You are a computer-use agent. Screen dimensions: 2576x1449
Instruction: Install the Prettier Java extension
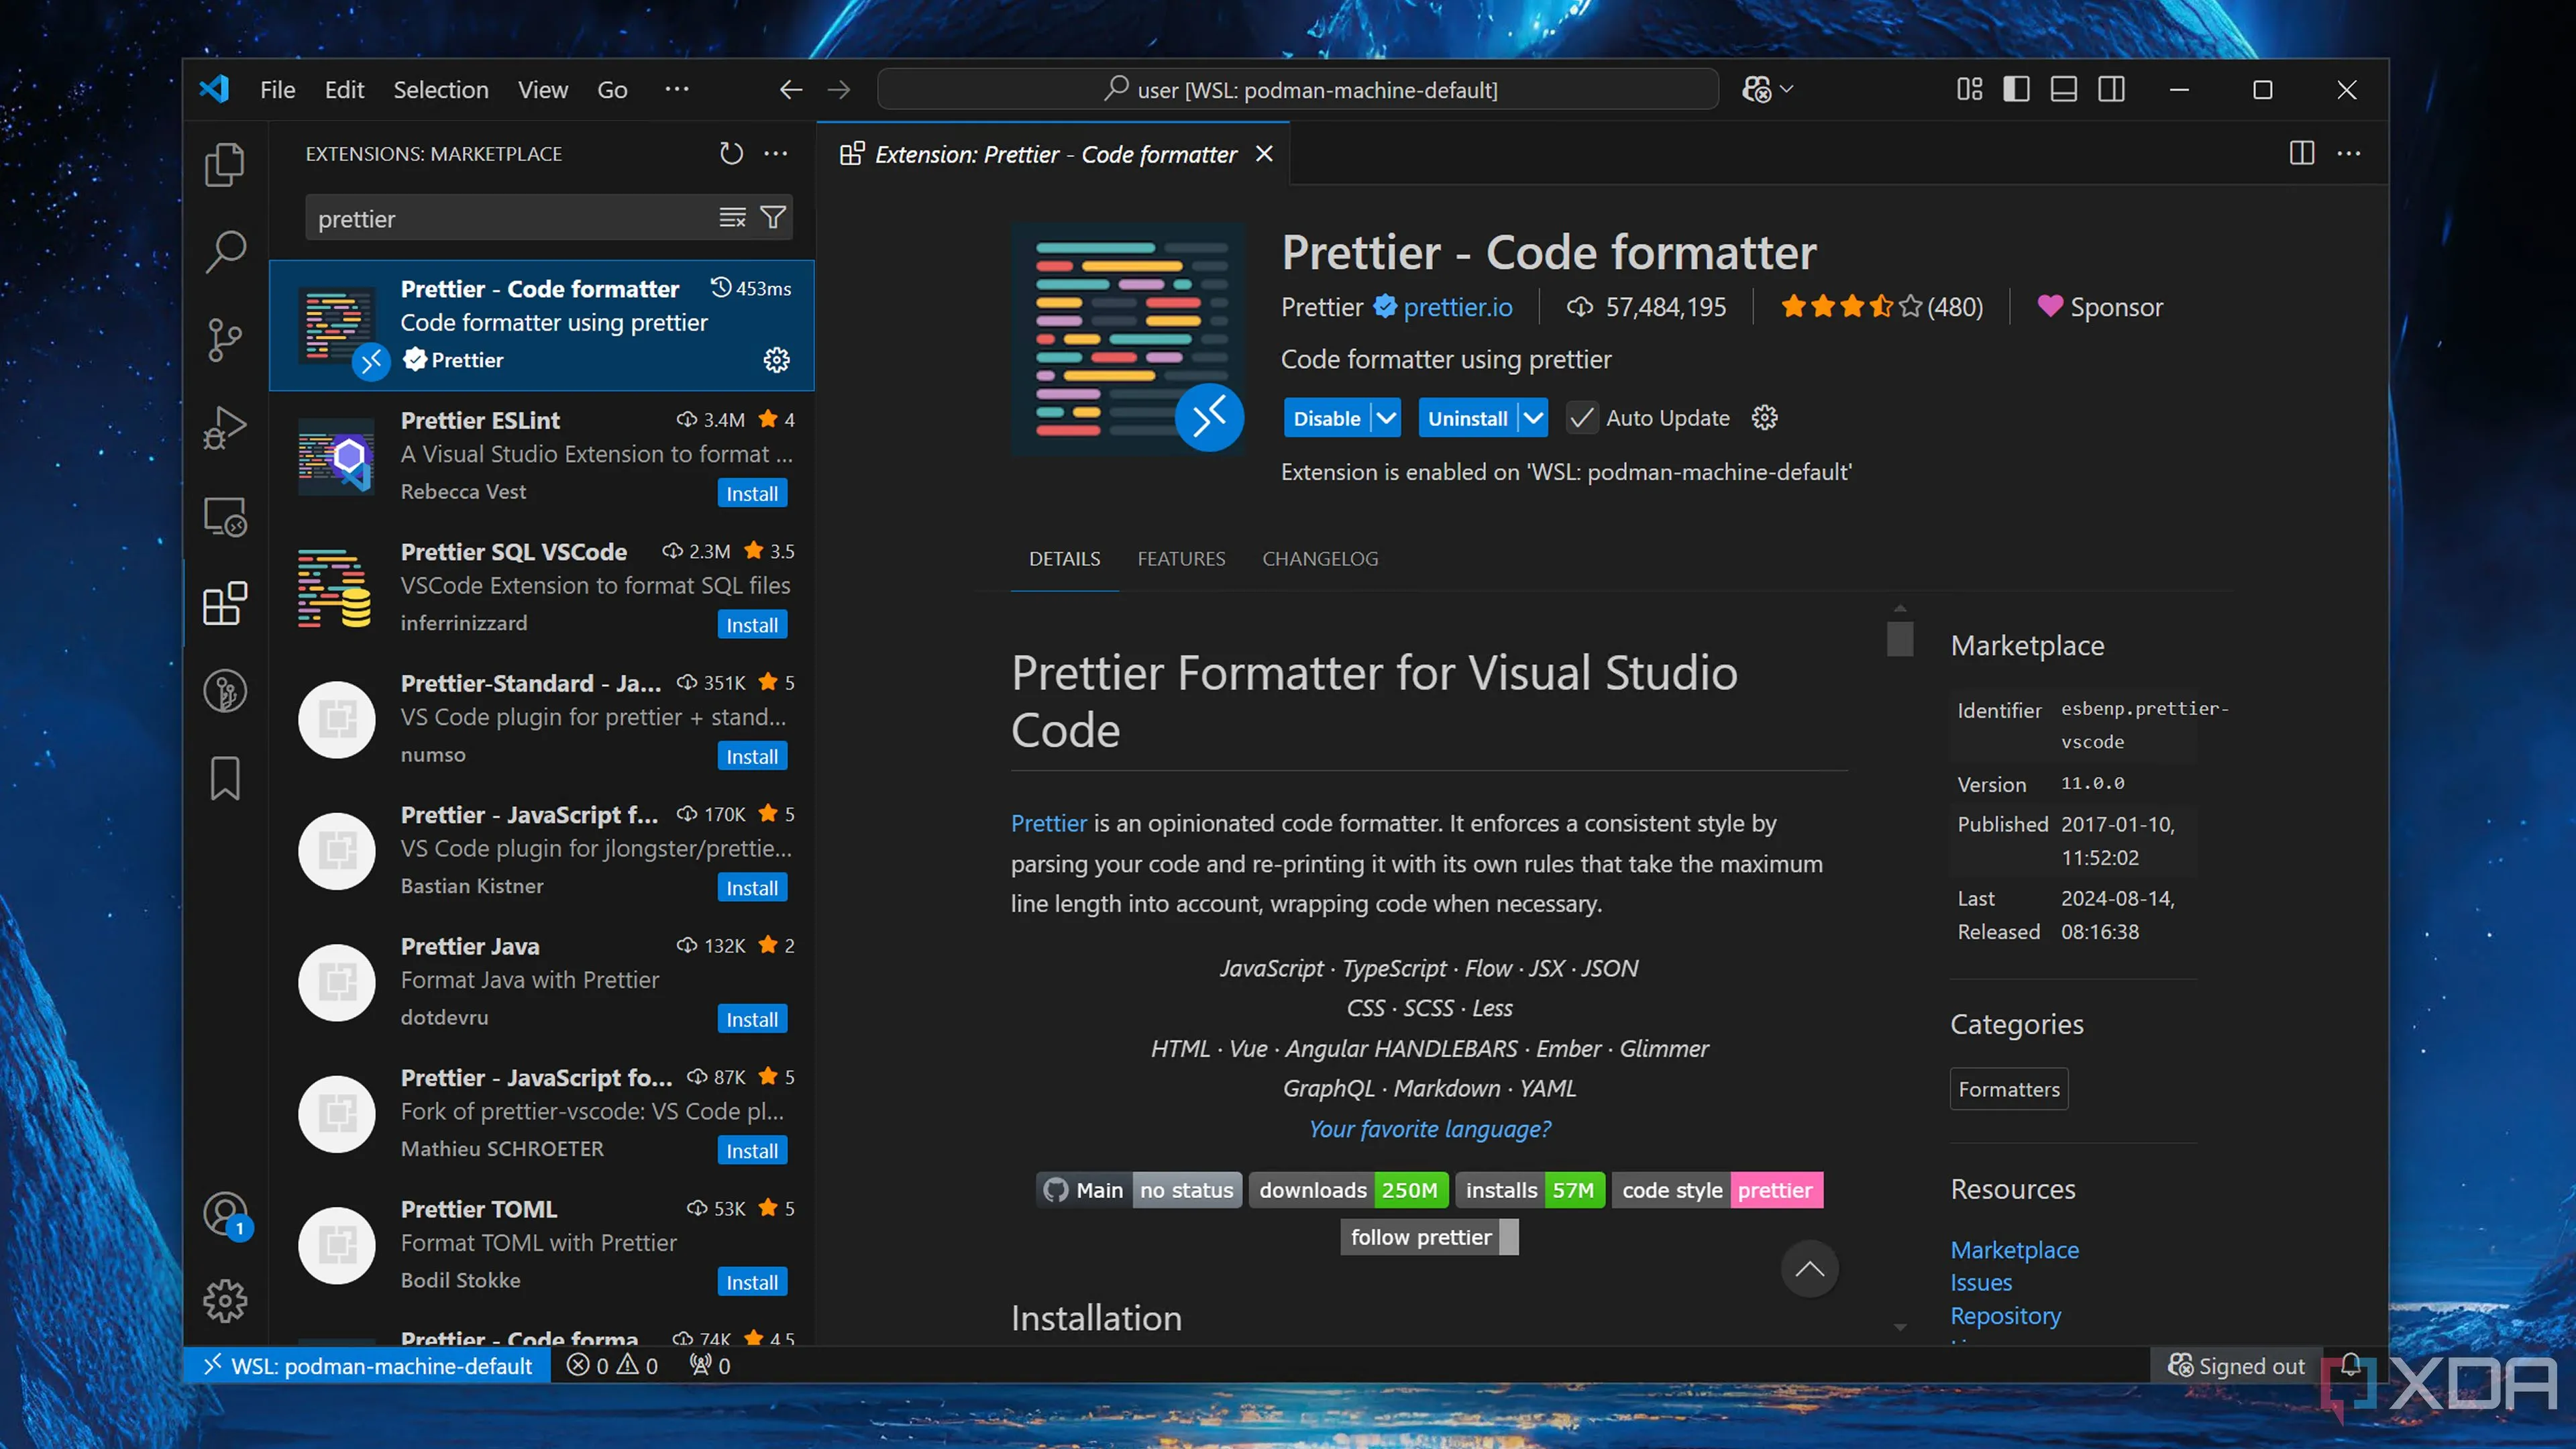752,1019
